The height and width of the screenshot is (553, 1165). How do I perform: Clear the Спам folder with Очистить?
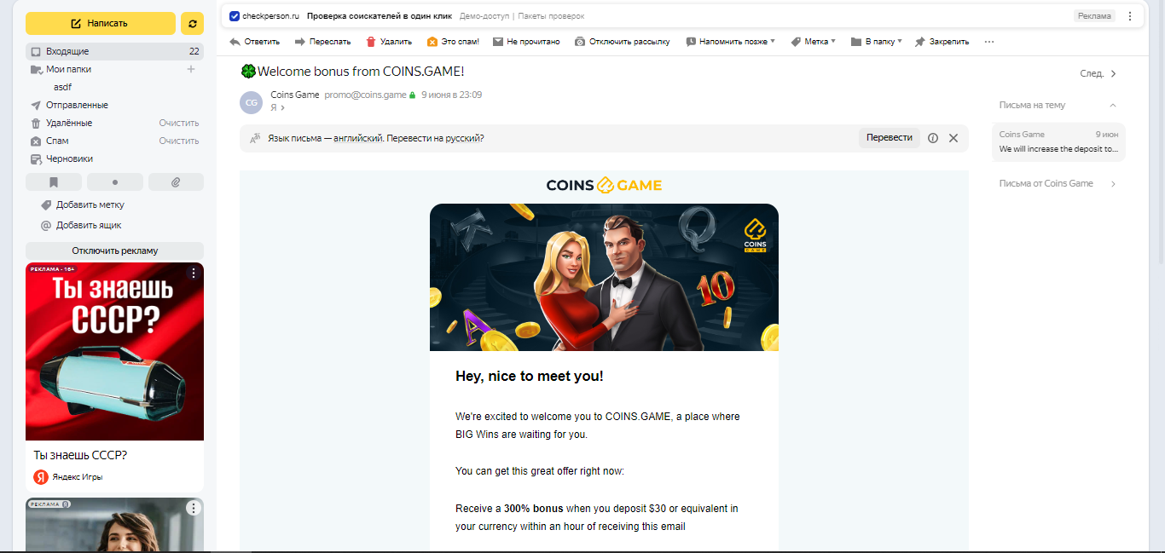pos(178,141)
